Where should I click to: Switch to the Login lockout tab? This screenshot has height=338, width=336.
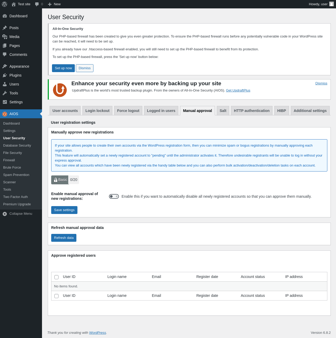(x=97, y=111)
